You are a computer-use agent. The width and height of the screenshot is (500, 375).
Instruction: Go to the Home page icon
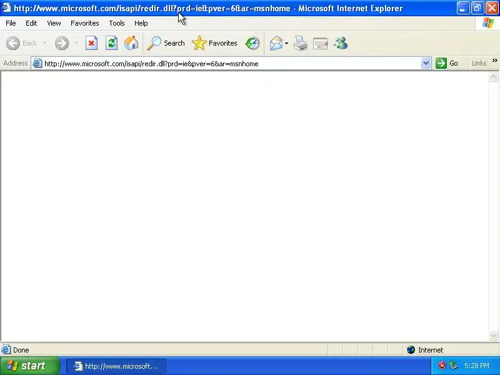tap(131, 43)
